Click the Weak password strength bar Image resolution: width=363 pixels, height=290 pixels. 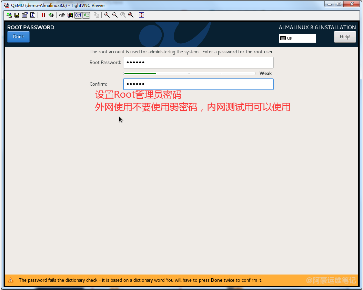pyautogui.click(x=189, y=74)
